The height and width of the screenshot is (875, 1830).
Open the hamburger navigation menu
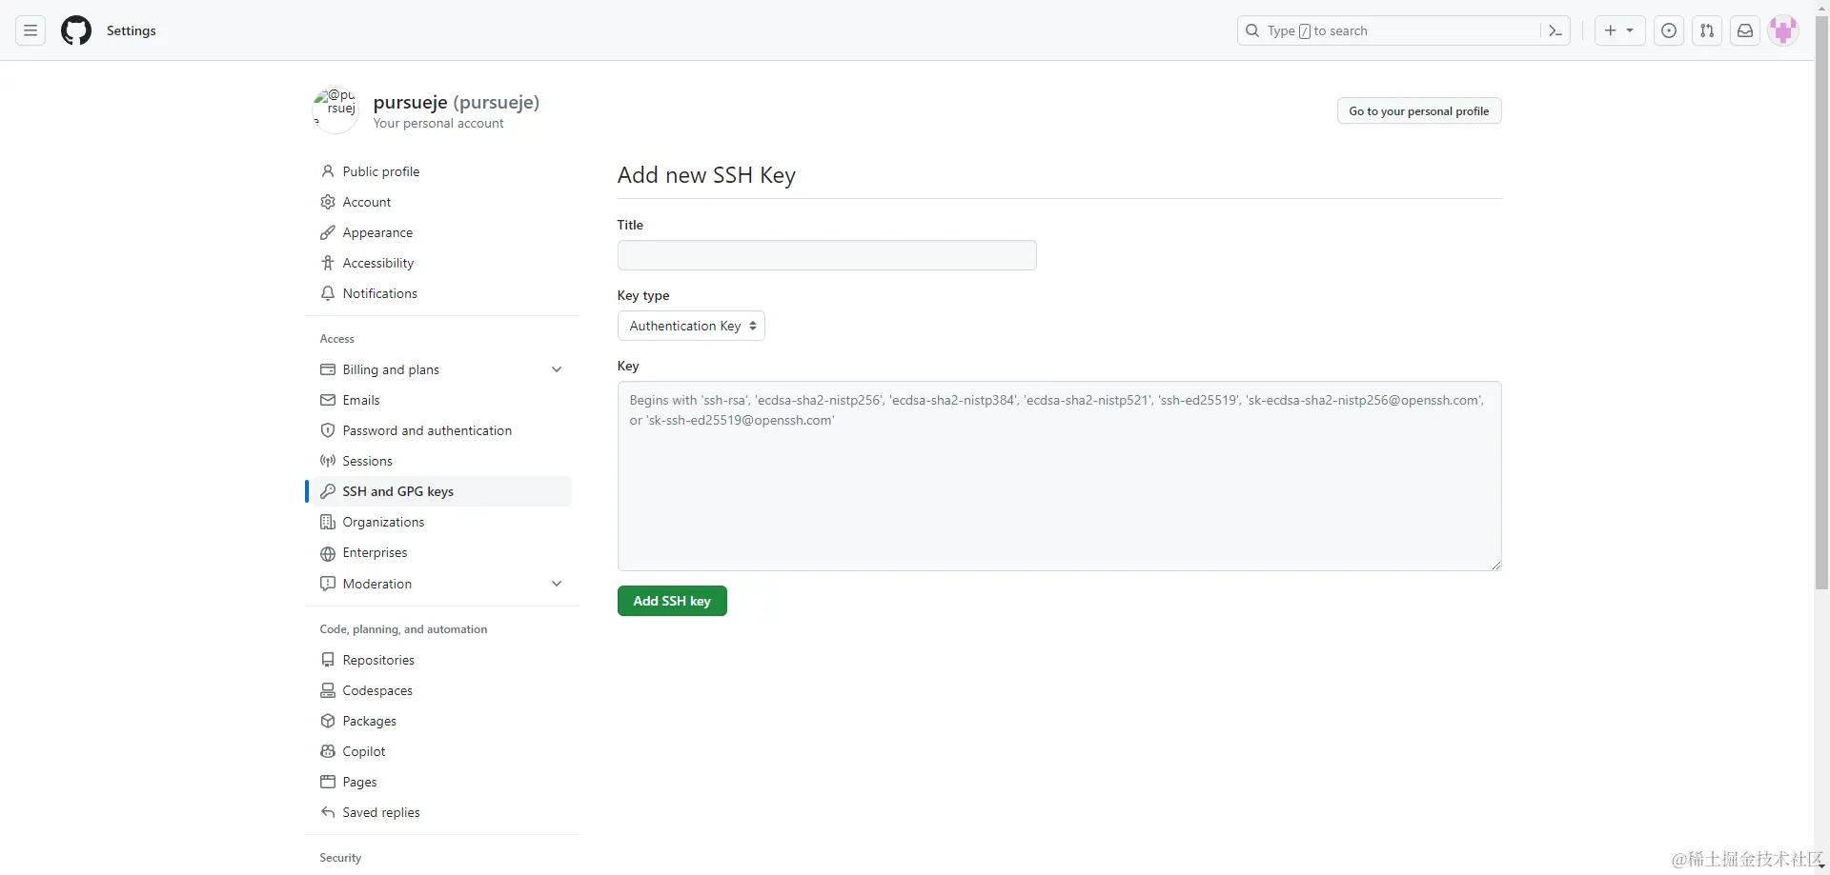pyautogui.click(x=30, y=30)
